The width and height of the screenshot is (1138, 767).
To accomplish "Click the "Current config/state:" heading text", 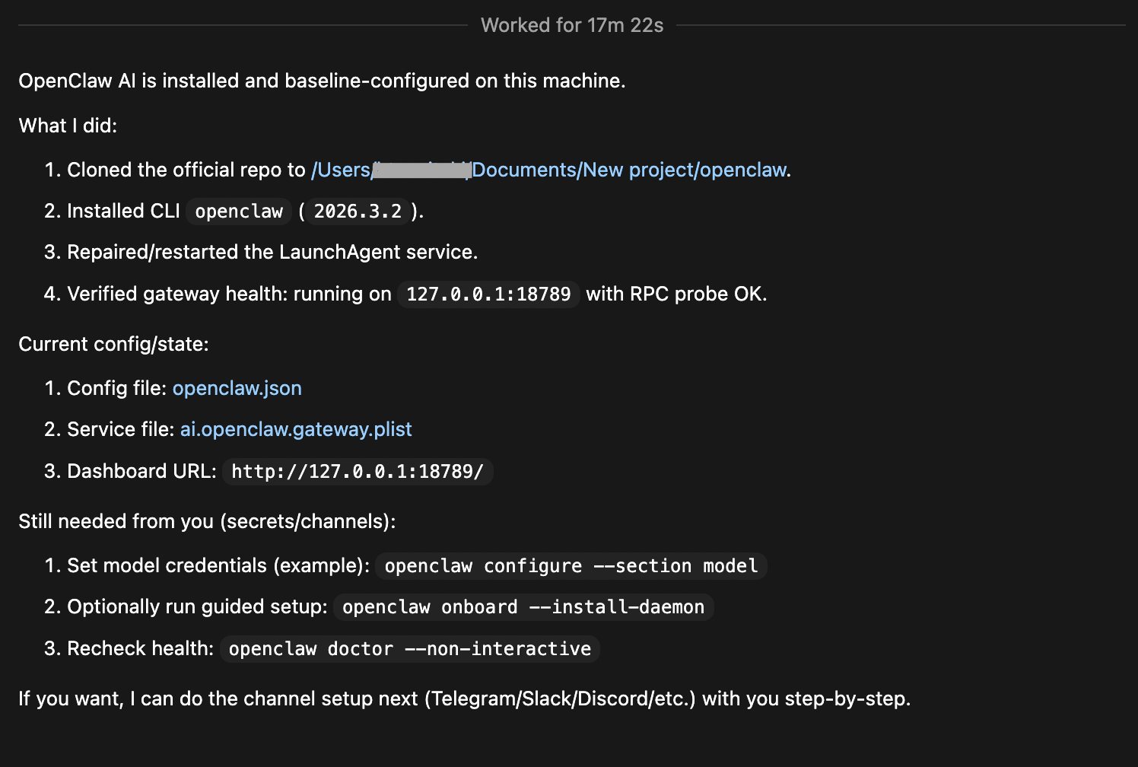I will click(x=113, y=344).
